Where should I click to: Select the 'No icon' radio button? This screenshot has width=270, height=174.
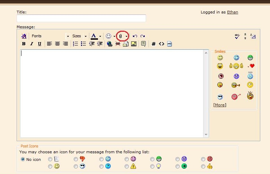23,159
